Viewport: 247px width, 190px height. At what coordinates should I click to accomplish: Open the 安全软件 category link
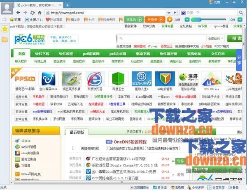coord(60,61)
